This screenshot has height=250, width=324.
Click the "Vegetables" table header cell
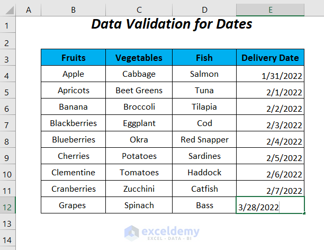click(x=139, y=58)
